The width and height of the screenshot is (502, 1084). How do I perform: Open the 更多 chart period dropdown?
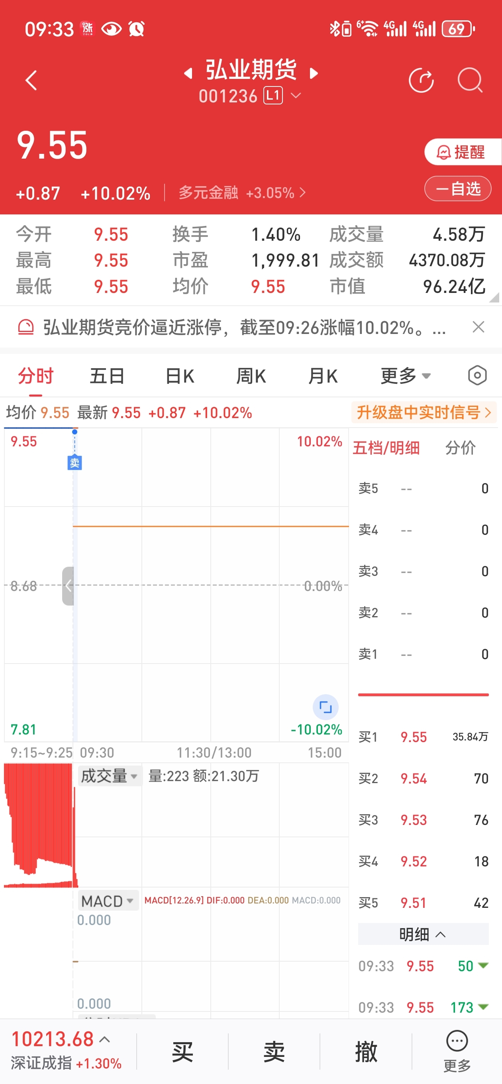[406, 375]
